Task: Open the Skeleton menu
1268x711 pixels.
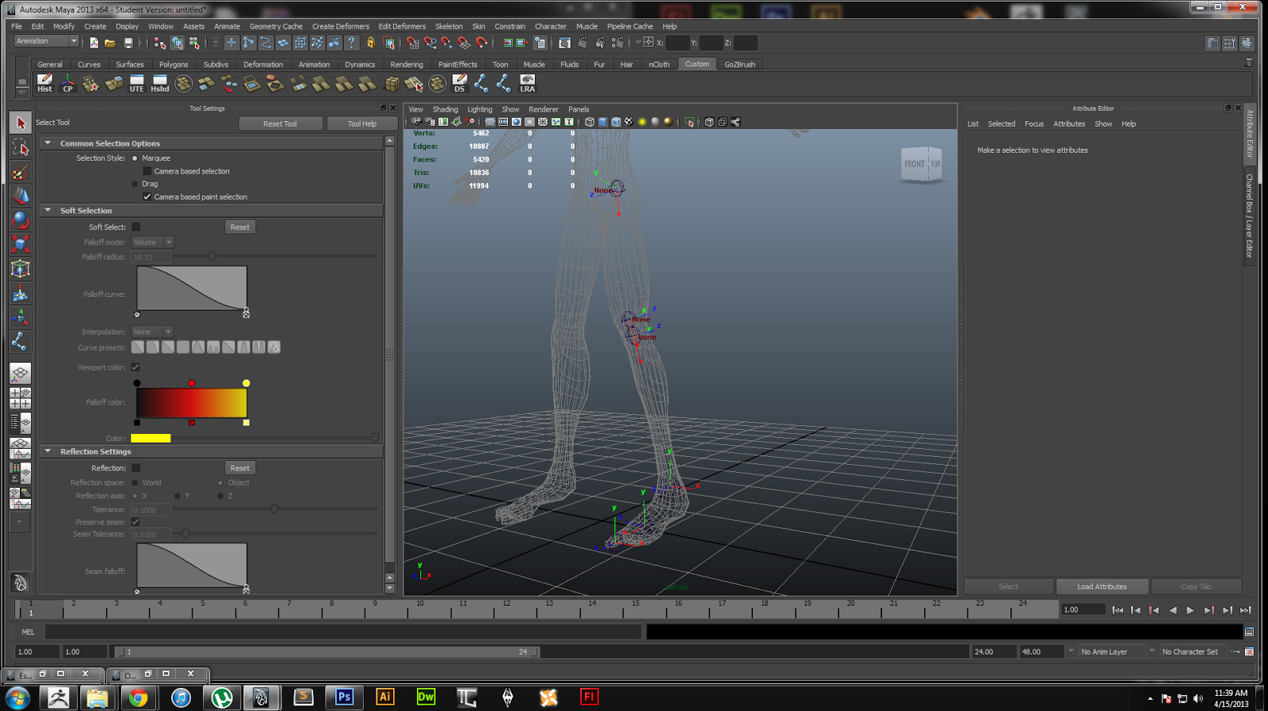Action: 449,26
